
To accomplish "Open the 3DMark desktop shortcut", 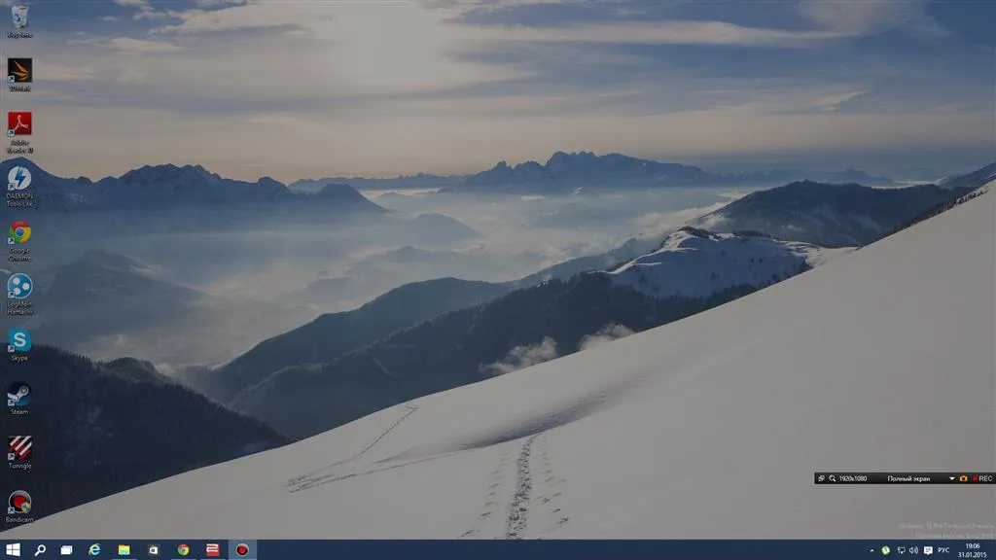I will tap(19, 75).
